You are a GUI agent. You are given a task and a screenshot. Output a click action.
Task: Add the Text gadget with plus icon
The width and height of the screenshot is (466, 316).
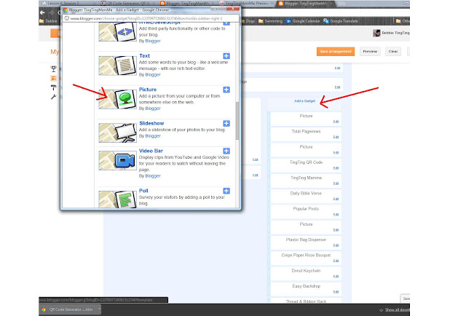226,56
